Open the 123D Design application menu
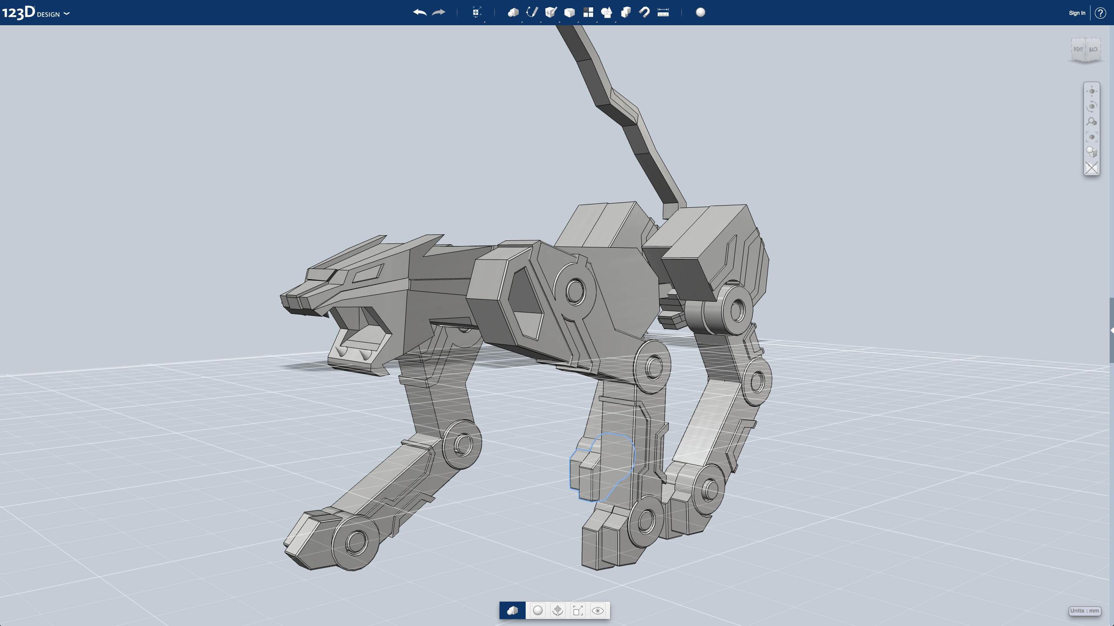This screenshot has height=626, width=1114. [36, 13]
